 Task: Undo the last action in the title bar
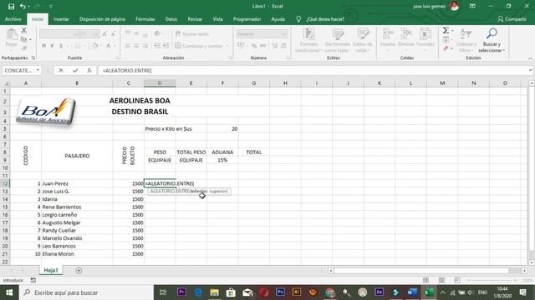pyautogui.click(x=23, y=7)
